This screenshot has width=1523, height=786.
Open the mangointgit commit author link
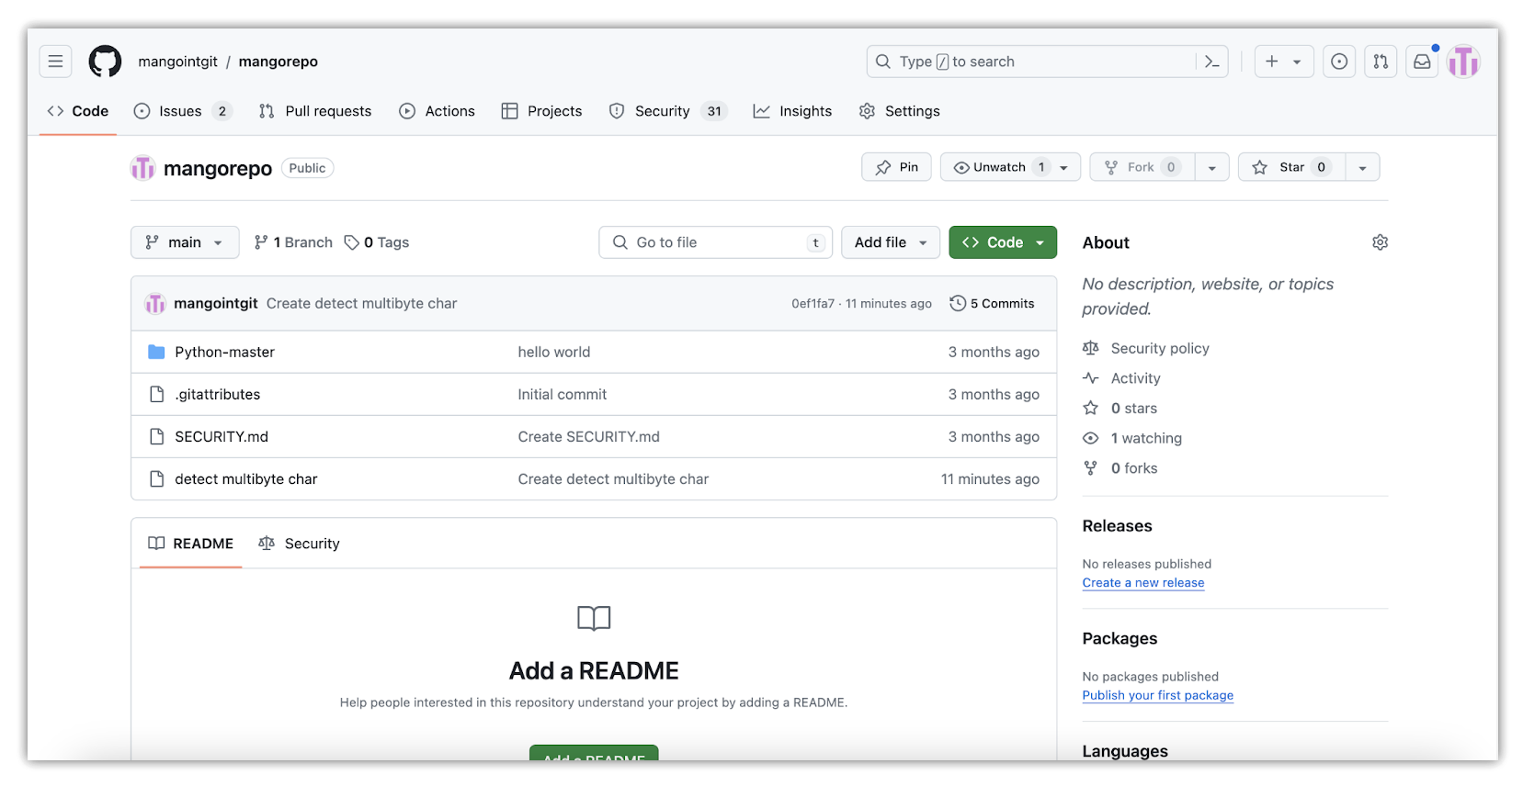tap(216, 303)
